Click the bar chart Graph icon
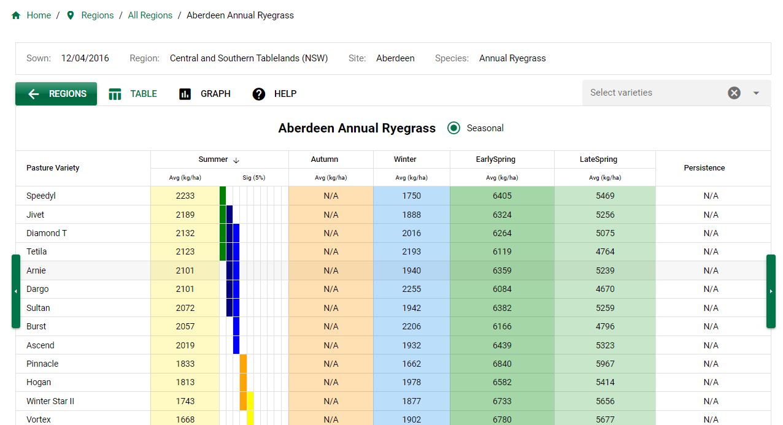The height and width of the screenshot is (425, 783). click(185, 94)
